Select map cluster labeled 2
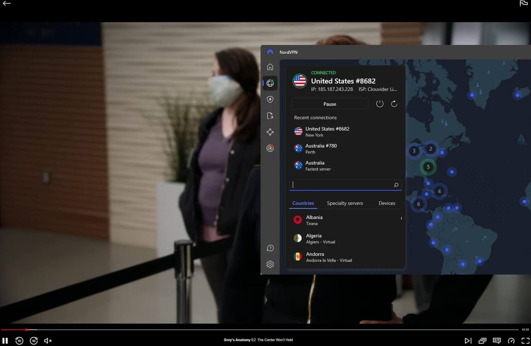The height and width of the screenshot is (346, 531). coord(430,149)
